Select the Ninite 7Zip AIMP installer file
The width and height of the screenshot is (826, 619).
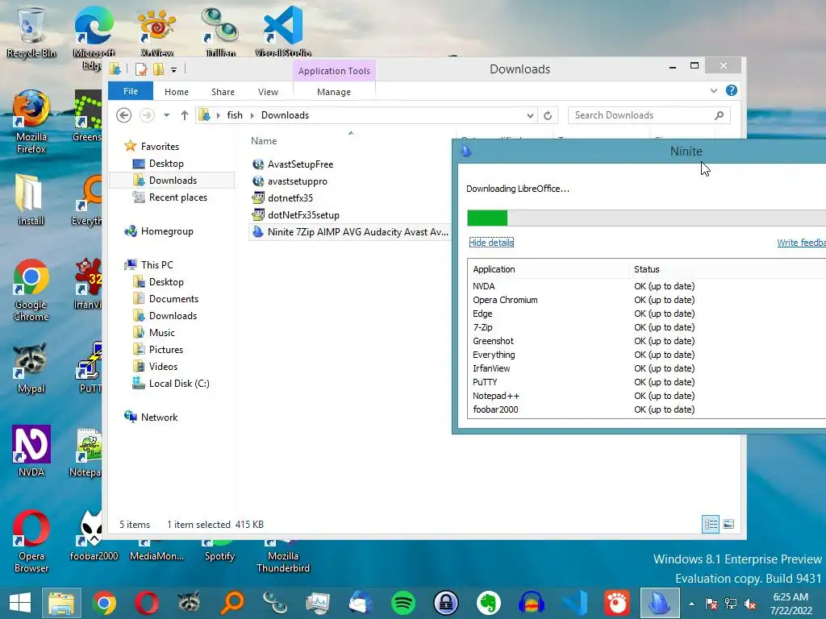point(350,231)
